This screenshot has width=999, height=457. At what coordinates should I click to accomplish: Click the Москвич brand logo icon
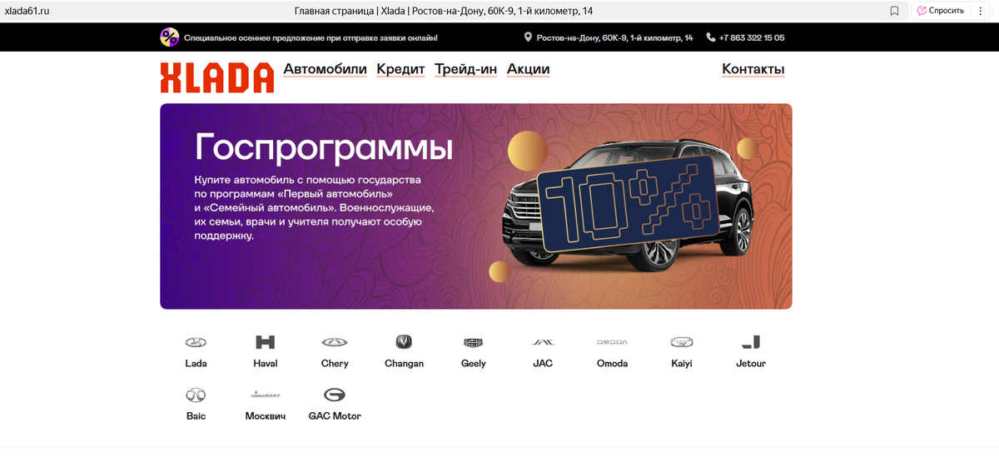point(266,395)
